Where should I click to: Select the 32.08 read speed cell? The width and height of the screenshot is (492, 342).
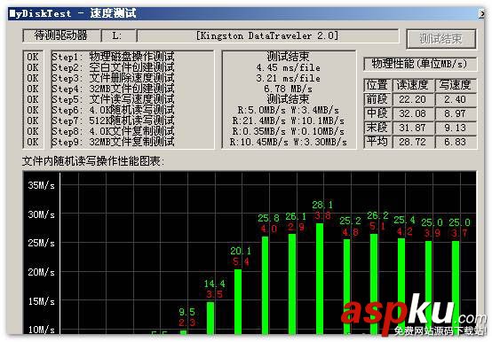tap(413, 113)
